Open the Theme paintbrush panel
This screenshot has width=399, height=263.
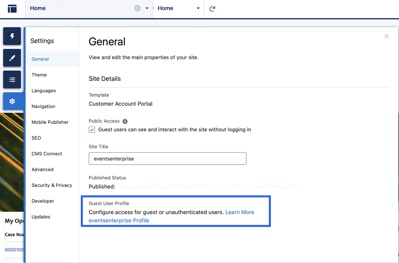(x=12, y=58)
